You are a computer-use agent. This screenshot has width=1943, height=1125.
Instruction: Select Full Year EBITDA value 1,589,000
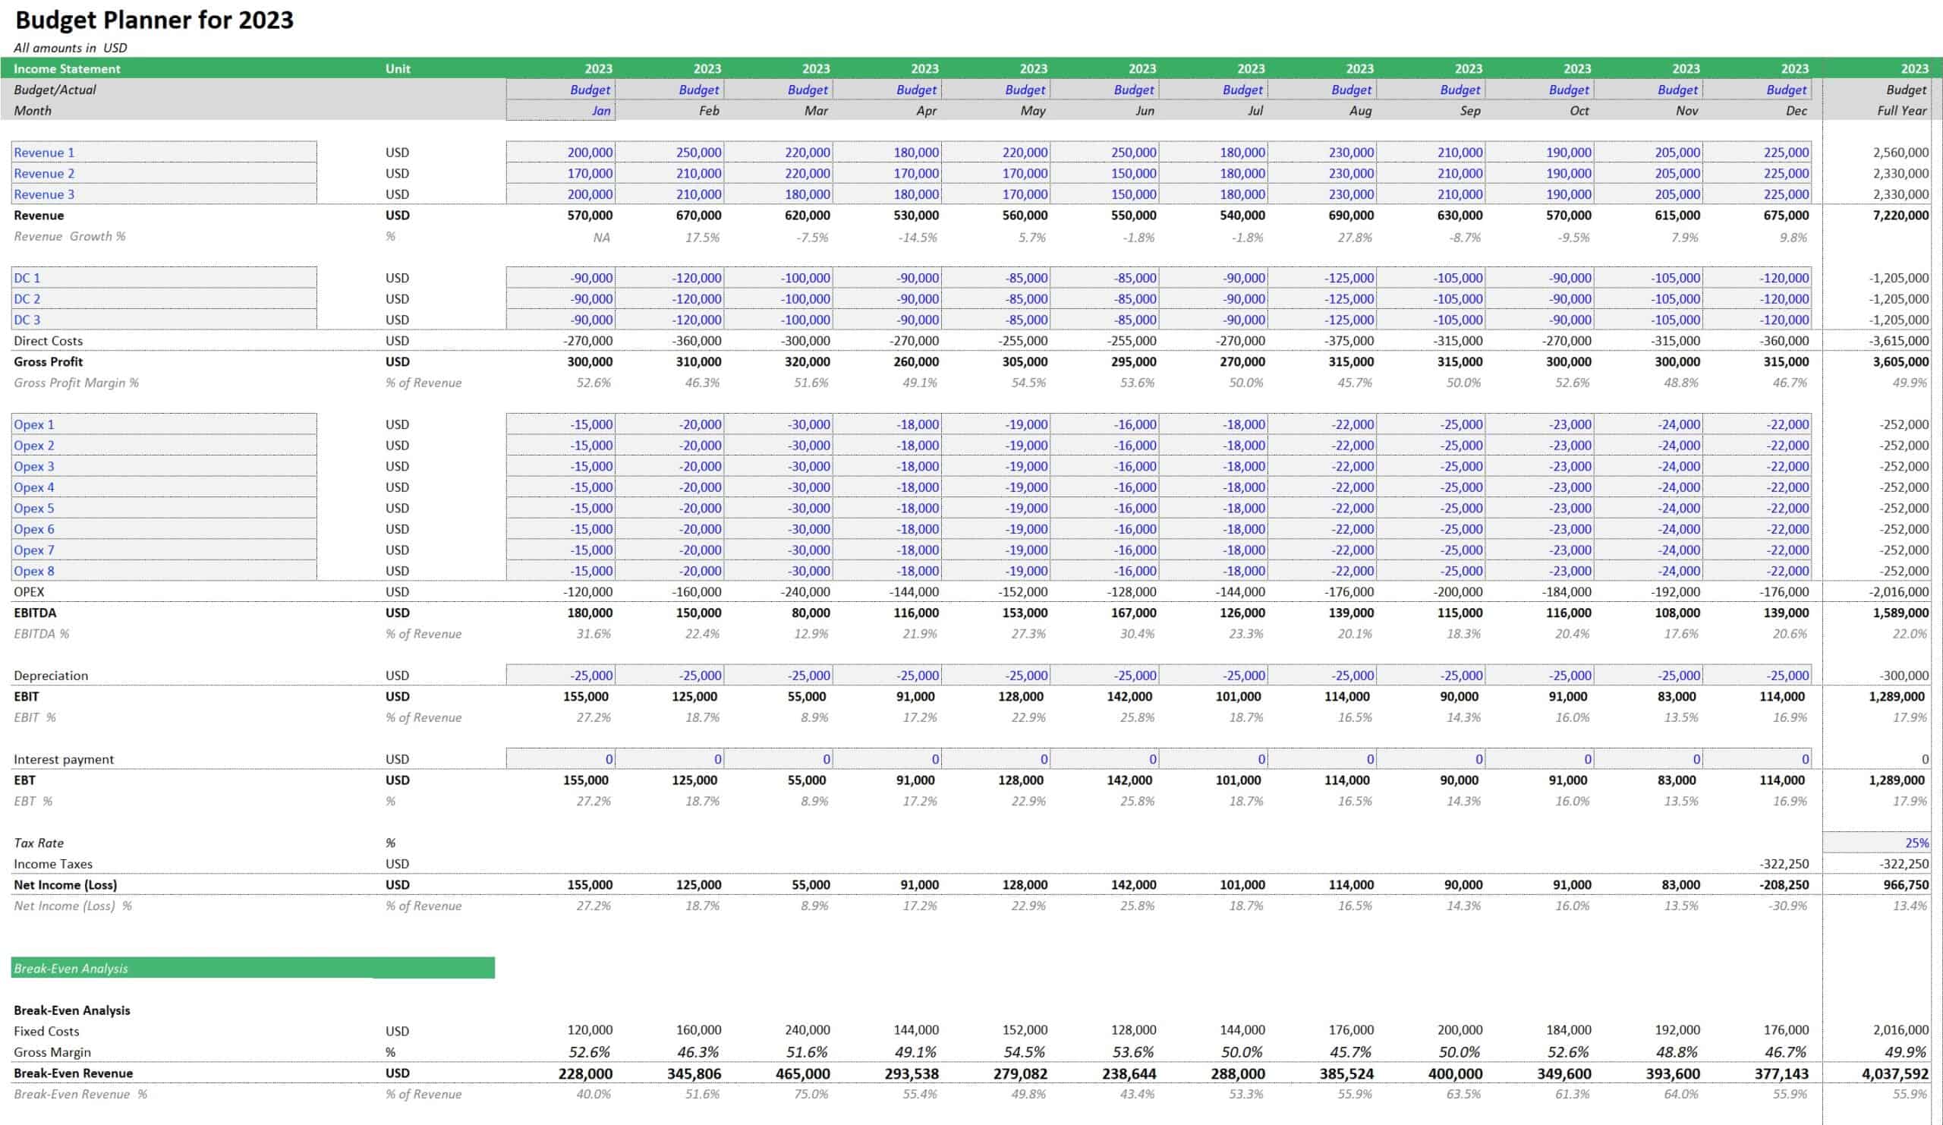tap(1900, 613)
